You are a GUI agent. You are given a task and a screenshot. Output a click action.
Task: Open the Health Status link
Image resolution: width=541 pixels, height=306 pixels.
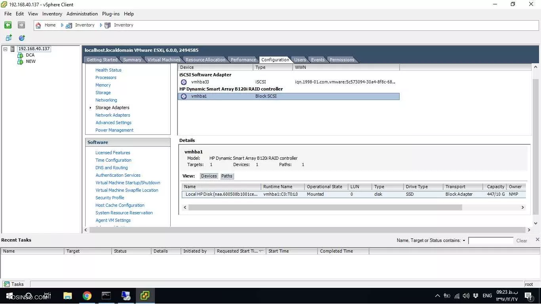[x=109, y=70]
